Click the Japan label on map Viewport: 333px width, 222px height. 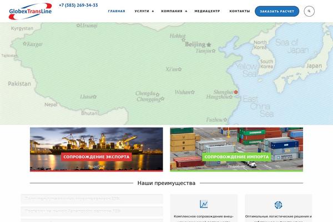314,66
